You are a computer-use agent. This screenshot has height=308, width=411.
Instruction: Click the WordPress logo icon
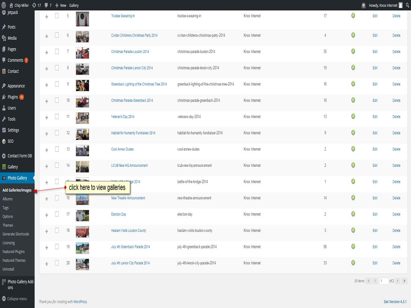pos(4,5)
